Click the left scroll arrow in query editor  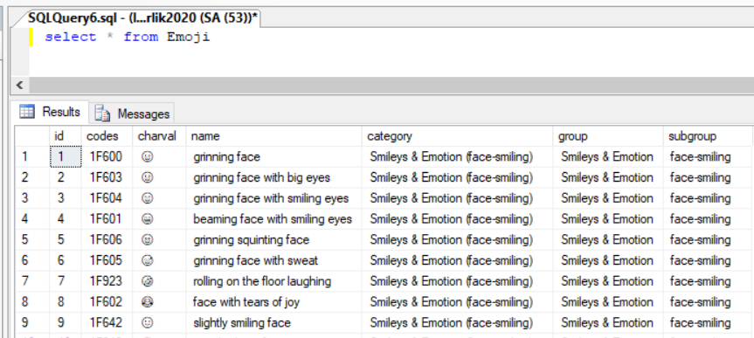(20, 85)
